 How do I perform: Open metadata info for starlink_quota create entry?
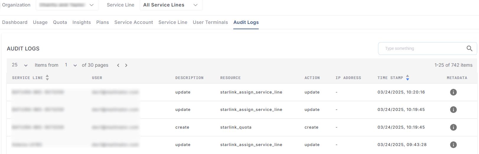coord(453,127)
